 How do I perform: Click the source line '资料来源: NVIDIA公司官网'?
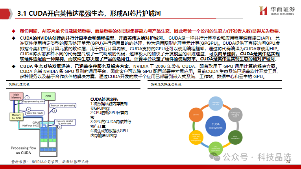tap(50, 162)
